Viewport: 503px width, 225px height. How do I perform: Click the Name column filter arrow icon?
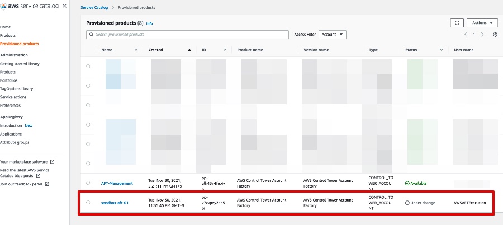pos(136,50)
